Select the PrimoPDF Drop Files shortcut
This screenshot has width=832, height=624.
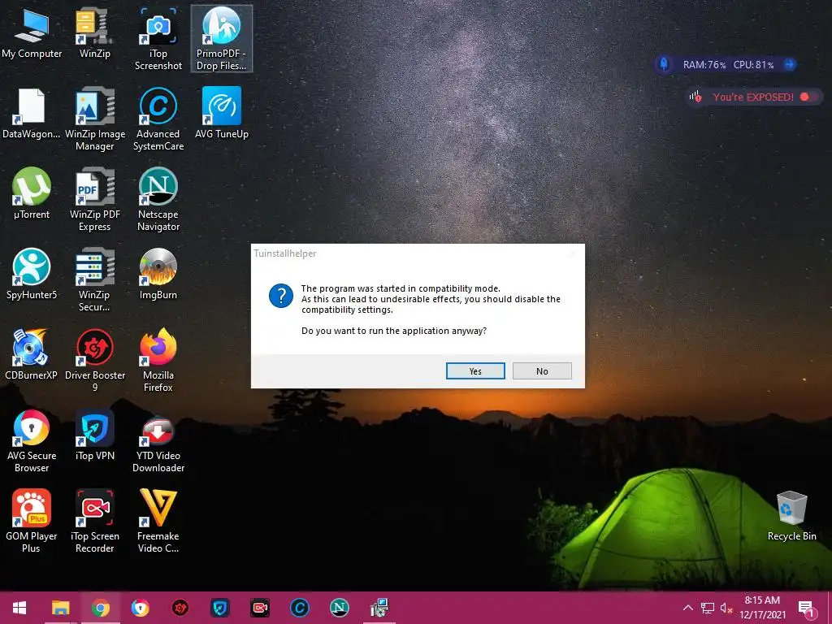coord(221,39)
